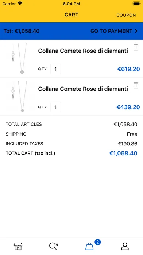
Task: Tap the Tot: €1,058.40 summary in blue bar
Action: tap(22, 31)
